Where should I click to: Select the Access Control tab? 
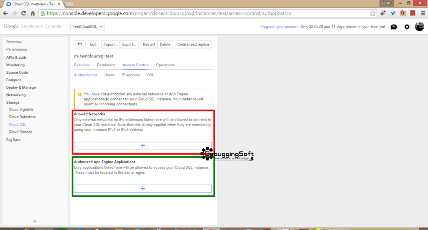click(136, 65)
